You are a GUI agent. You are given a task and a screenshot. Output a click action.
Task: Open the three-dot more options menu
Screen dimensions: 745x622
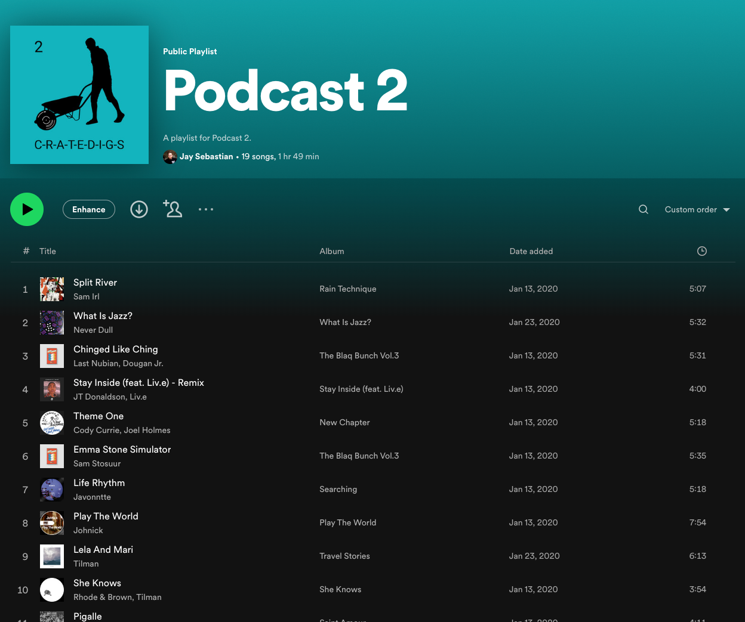tap(206, 209)
